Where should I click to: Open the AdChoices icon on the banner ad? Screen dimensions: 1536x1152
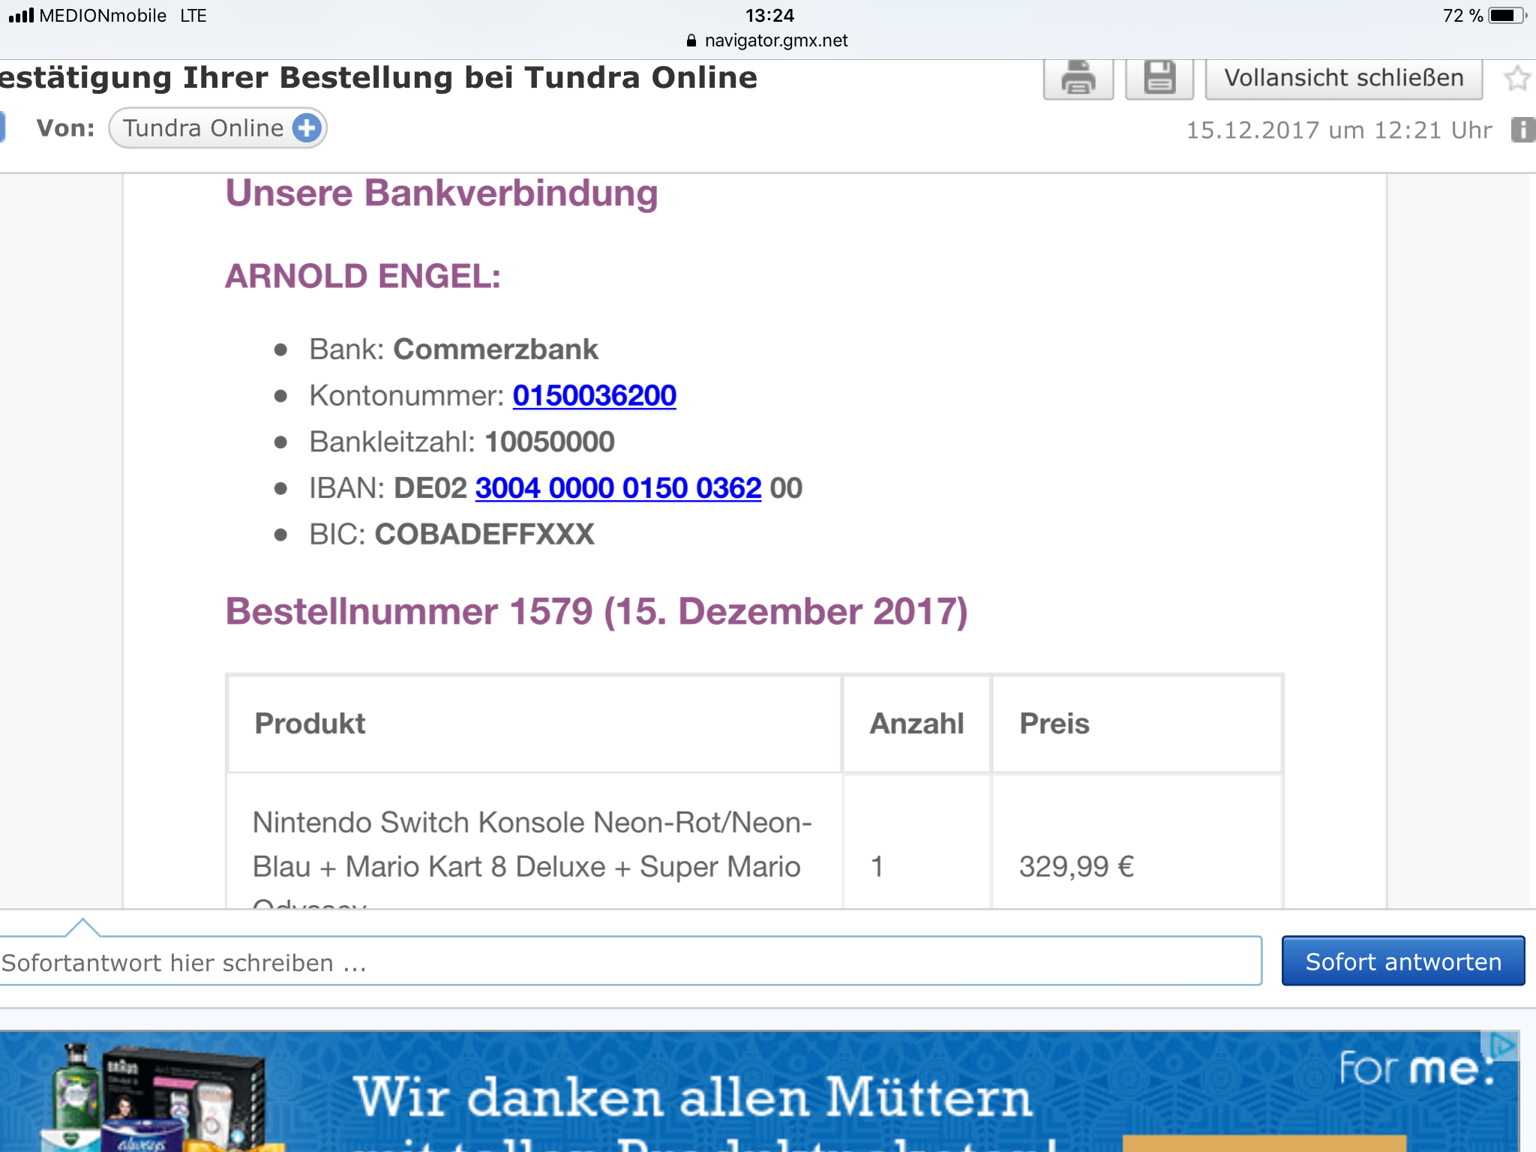pos(1501,1045)
